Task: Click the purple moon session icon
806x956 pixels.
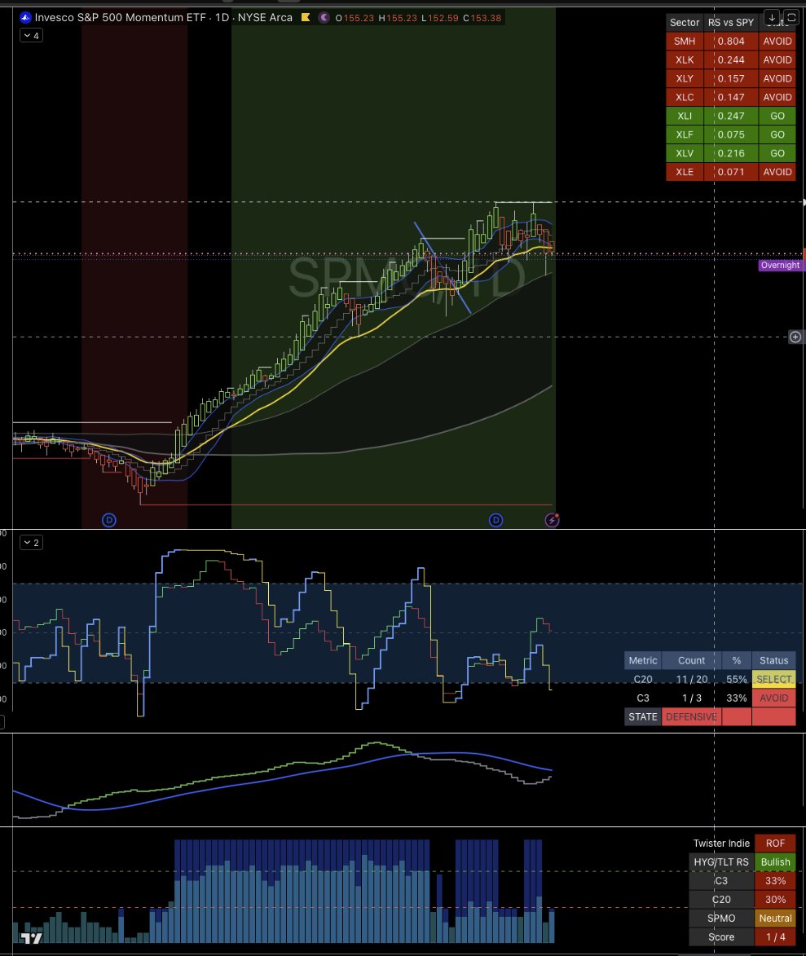Action: pyautogui.click(x=324, y=18)
